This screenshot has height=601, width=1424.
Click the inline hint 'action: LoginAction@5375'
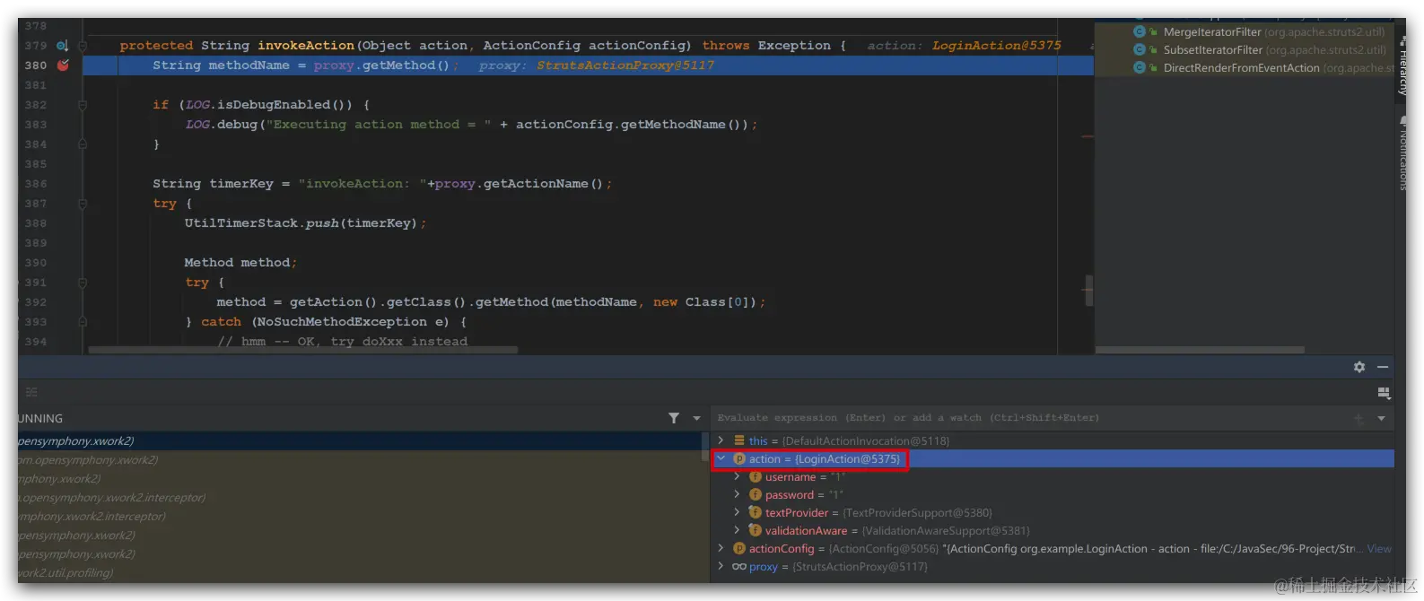click(x=964, y=46)
